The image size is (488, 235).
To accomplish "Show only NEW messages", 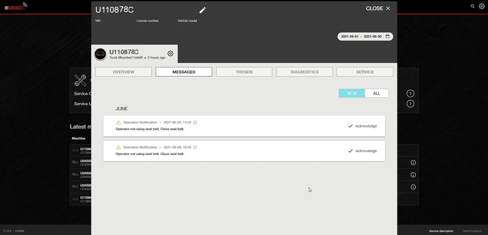I will (352, 93).
